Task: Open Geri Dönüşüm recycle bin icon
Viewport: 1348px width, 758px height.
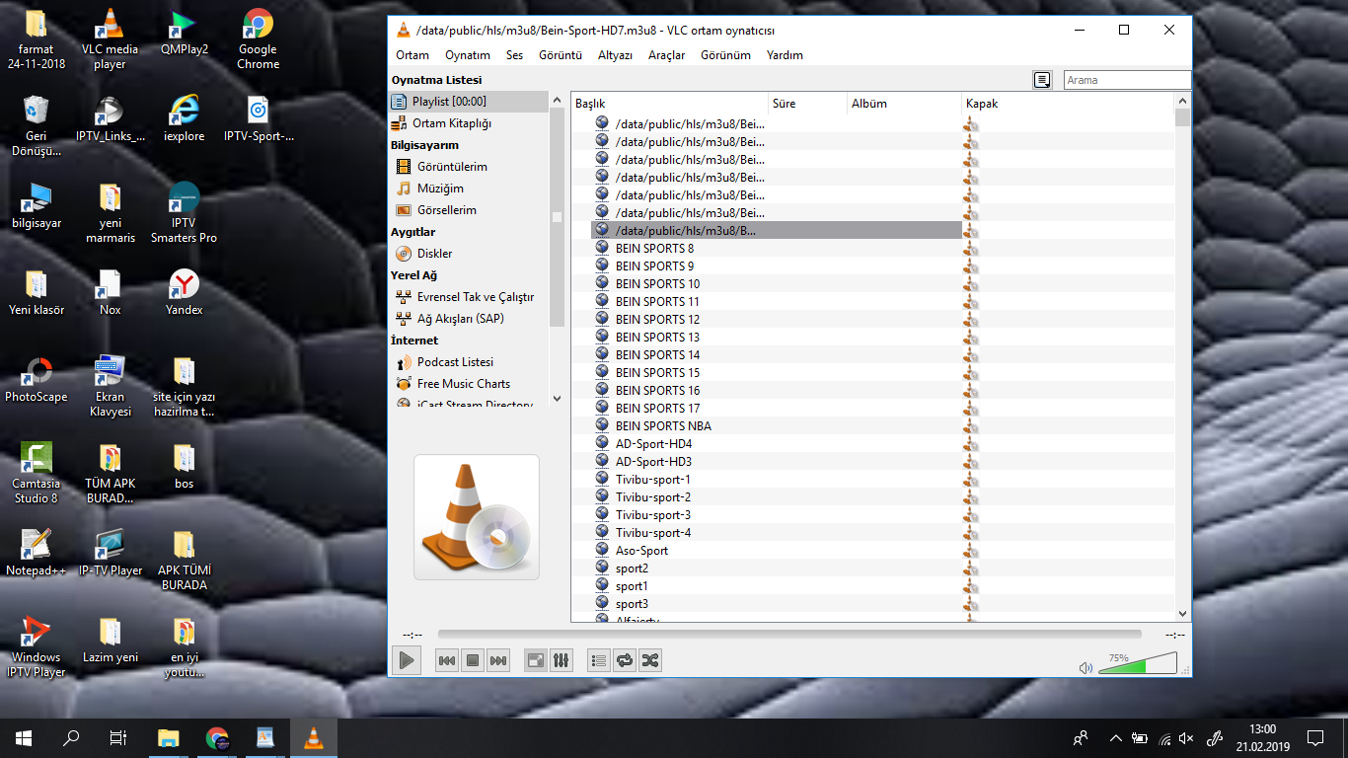Action: tap(36, 126)
